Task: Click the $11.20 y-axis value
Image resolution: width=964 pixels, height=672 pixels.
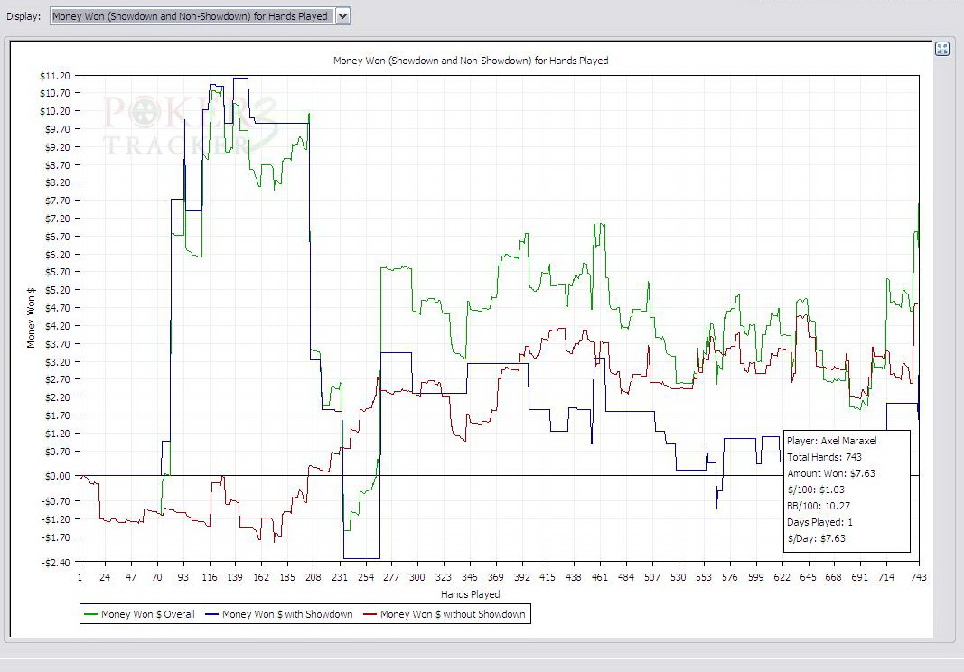Action: click(x=55, y=76)
